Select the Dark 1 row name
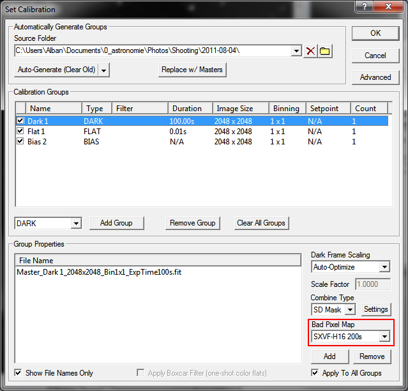 click(38, 121)
